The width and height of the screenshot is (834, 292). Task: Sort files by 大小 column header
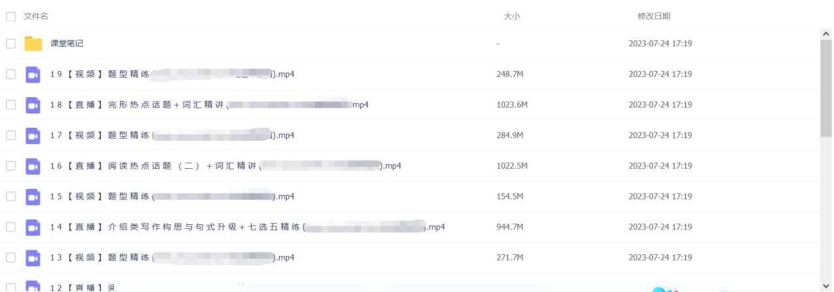(x=511, y=16)
